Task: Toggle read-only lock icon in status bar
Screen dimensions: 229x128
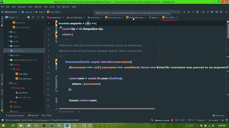Action: (222, 120)
